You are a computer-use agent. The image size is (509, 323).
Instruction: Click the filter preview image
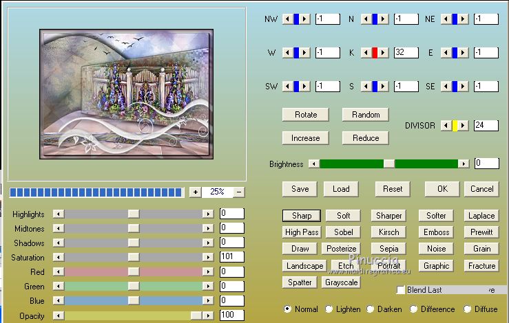[126, 93]
